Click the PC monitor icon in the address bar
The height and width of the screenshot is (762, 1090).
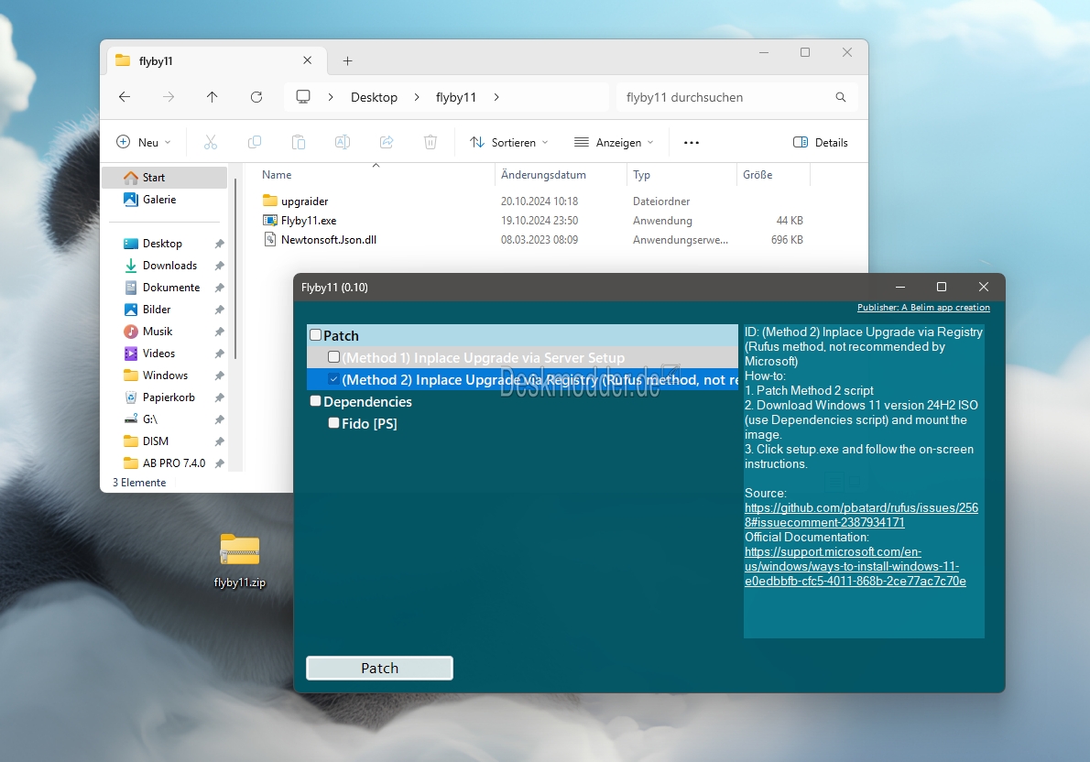pos(303,97)
